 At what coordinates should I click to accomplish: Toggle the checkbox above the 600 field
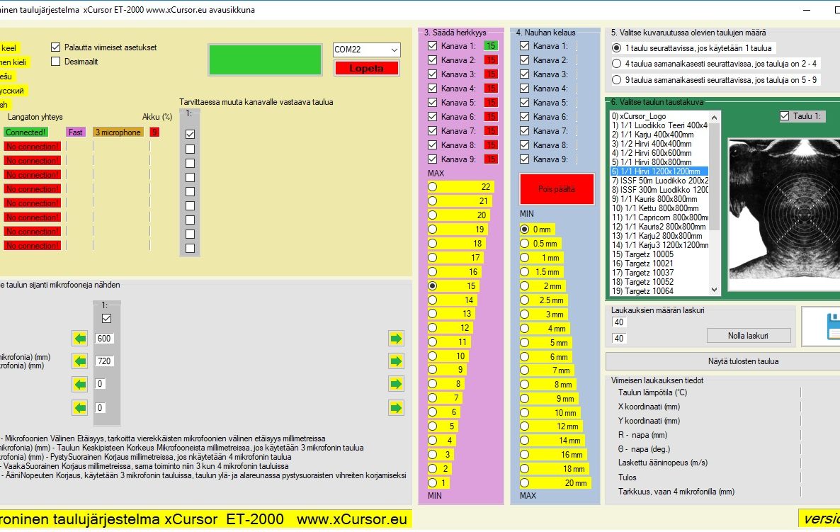click(107, 318)
